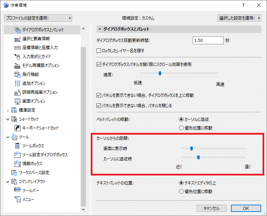
Task: Click the コマンドレイアウト icon
Action: tap(14, 182)
